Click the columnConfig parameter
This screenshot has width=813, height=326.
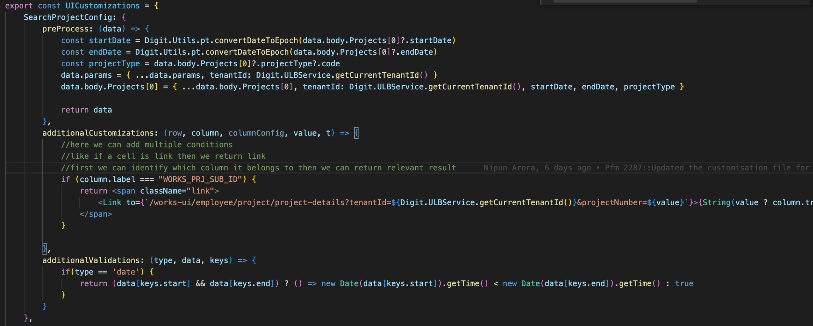point(256,133)
